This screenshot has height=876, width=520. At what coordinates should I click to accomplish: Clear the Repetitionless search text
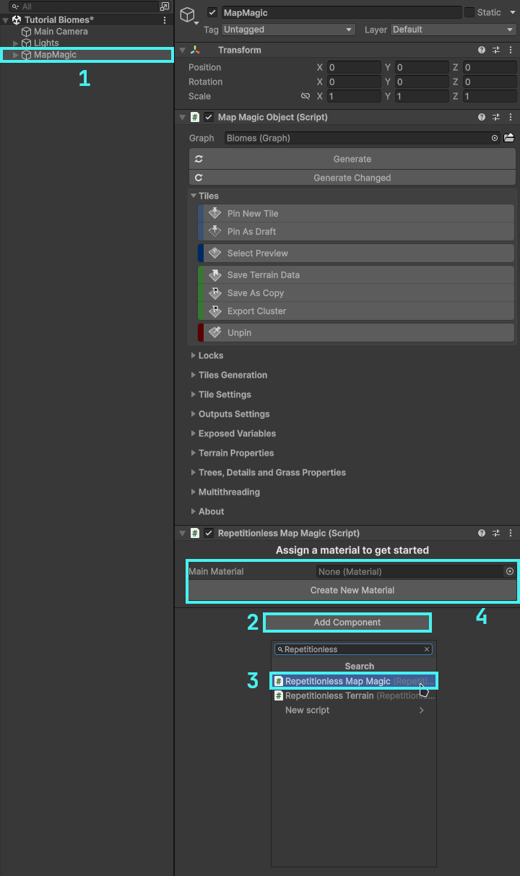tap(427, 649)
